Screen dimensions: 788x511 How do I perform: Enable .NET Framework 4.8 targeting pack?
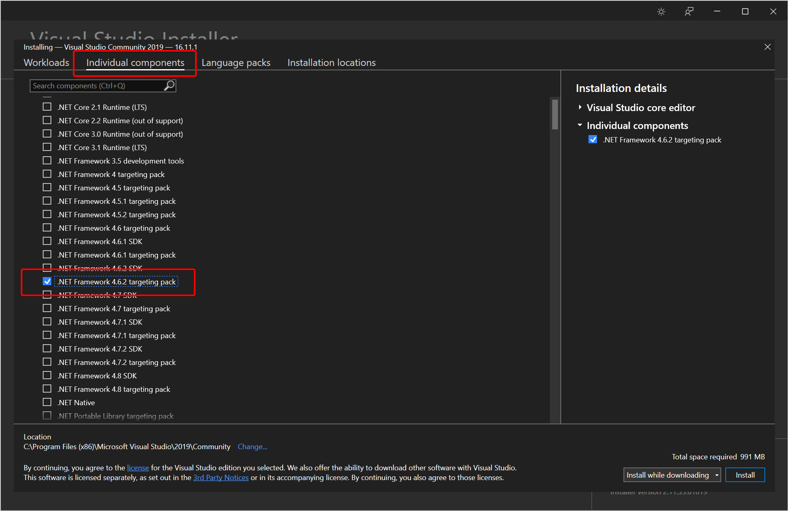(47, 389)
